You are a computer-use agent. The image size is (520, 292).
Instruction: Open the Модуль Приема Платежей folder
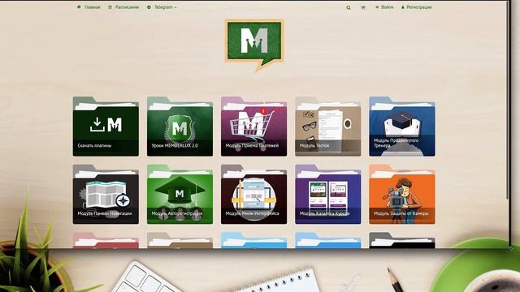point(254,127)
